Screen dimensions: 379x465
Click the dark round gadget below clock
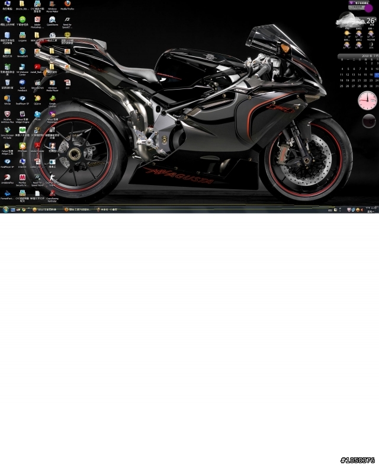click(369, 121)
